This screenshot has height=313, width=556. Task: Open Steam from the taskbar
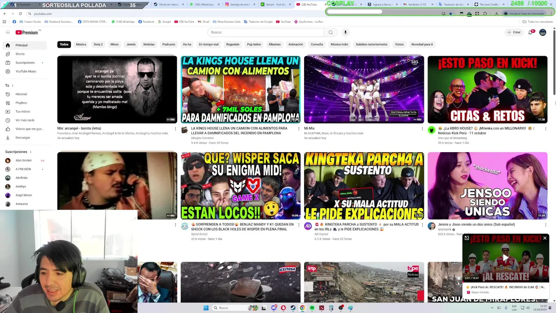coord(293,308)
